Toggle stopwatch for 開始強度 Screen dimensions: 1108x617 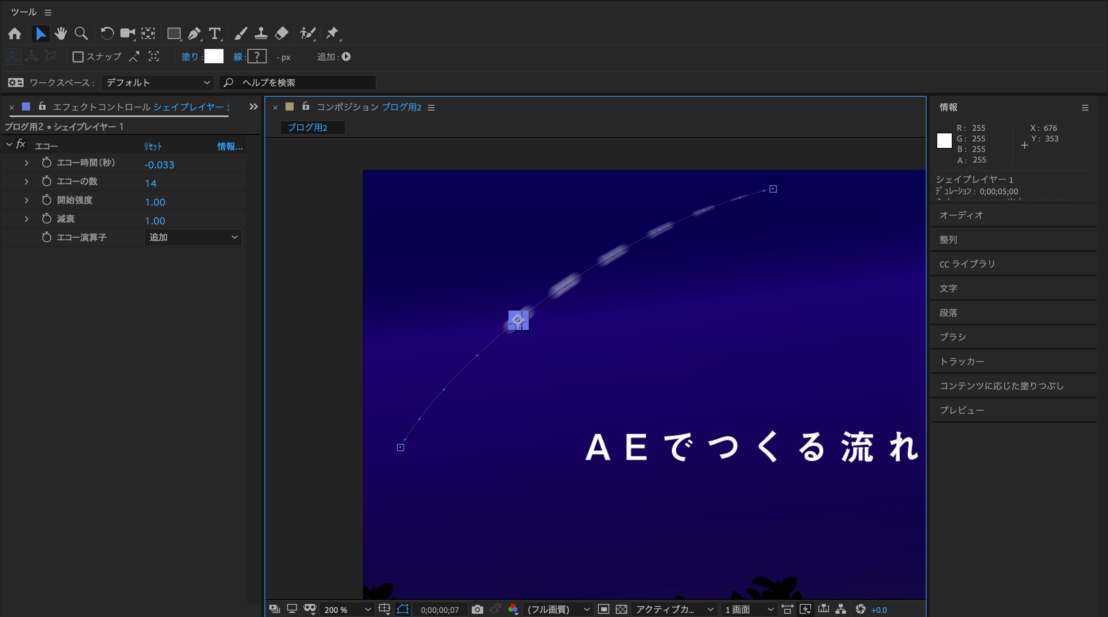(x=46, y=200)
